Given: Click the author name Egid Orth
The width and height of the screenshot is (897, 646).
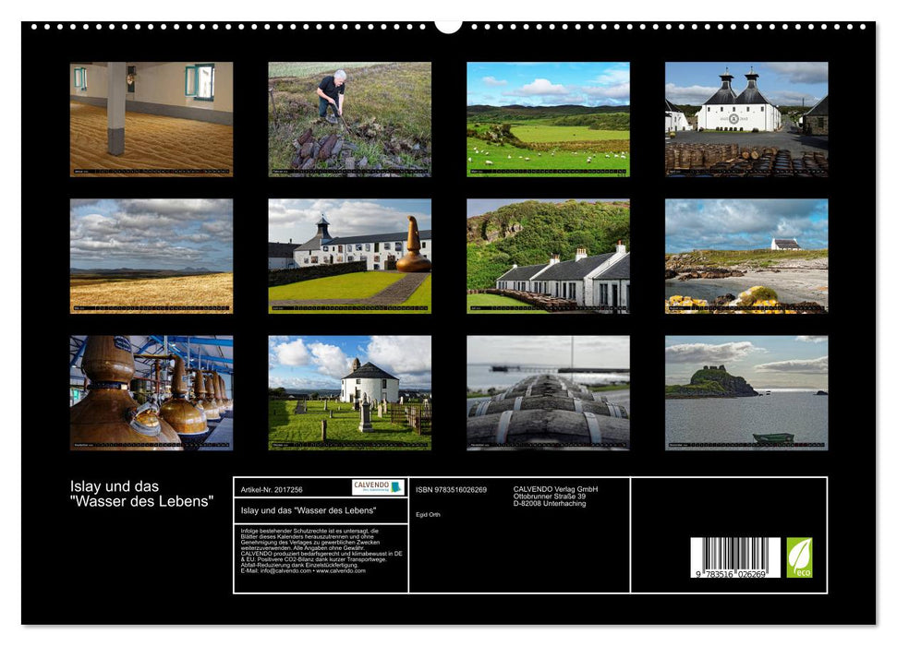Looking at the screenshot, I should 427,514.
